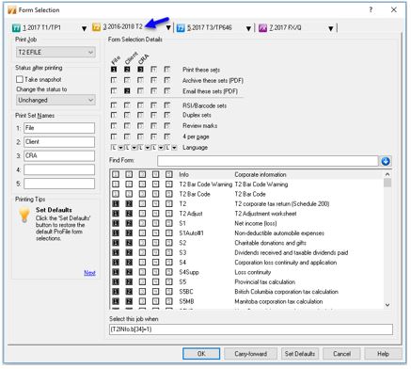Click the Carry-forward button
Screen dimensions: 411x369
[250, 354]
